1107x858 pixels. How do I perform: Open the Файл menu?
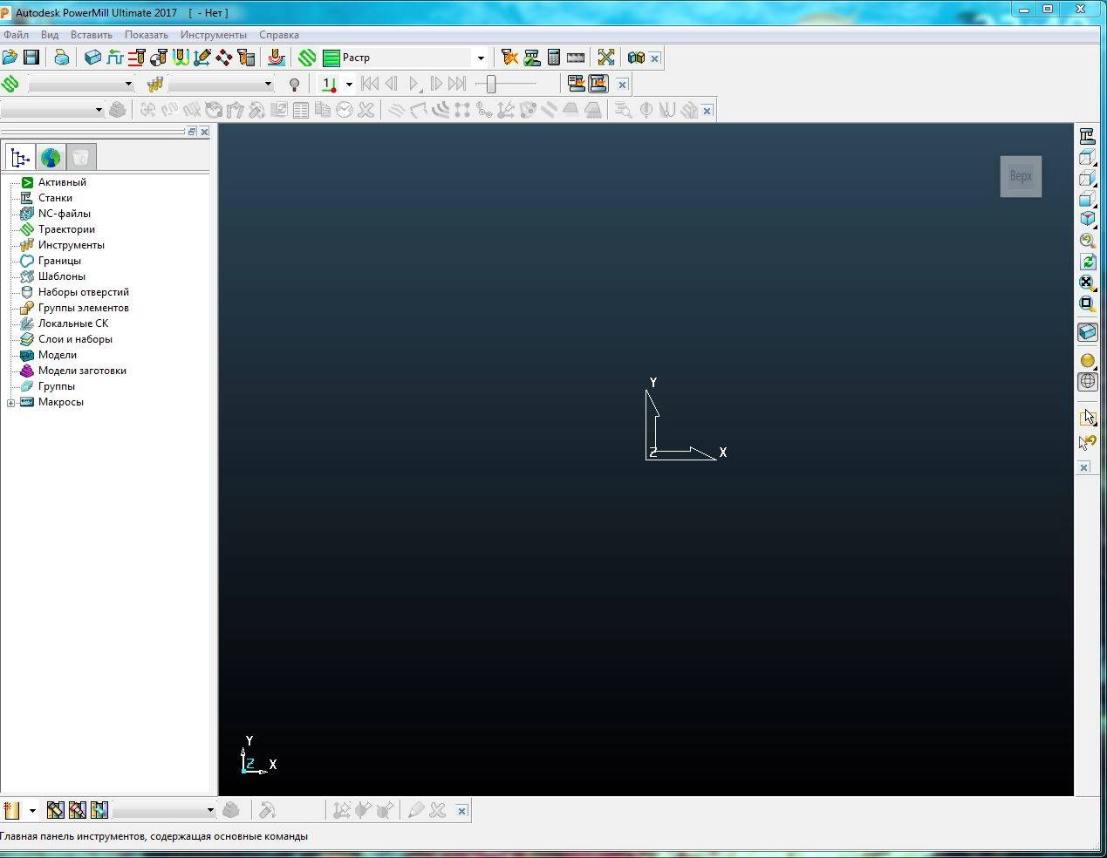coord(16,35)
